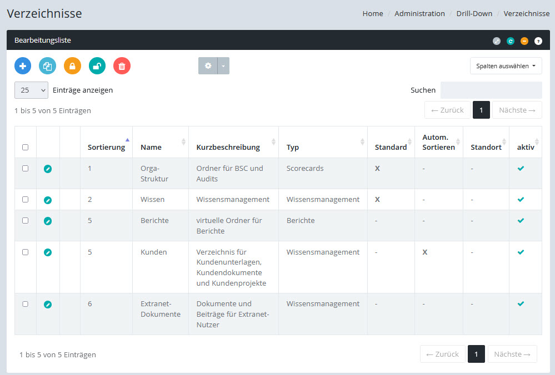Navigate to Home in breadcrumb
555x375 pixels.
(x=373, y=14)
